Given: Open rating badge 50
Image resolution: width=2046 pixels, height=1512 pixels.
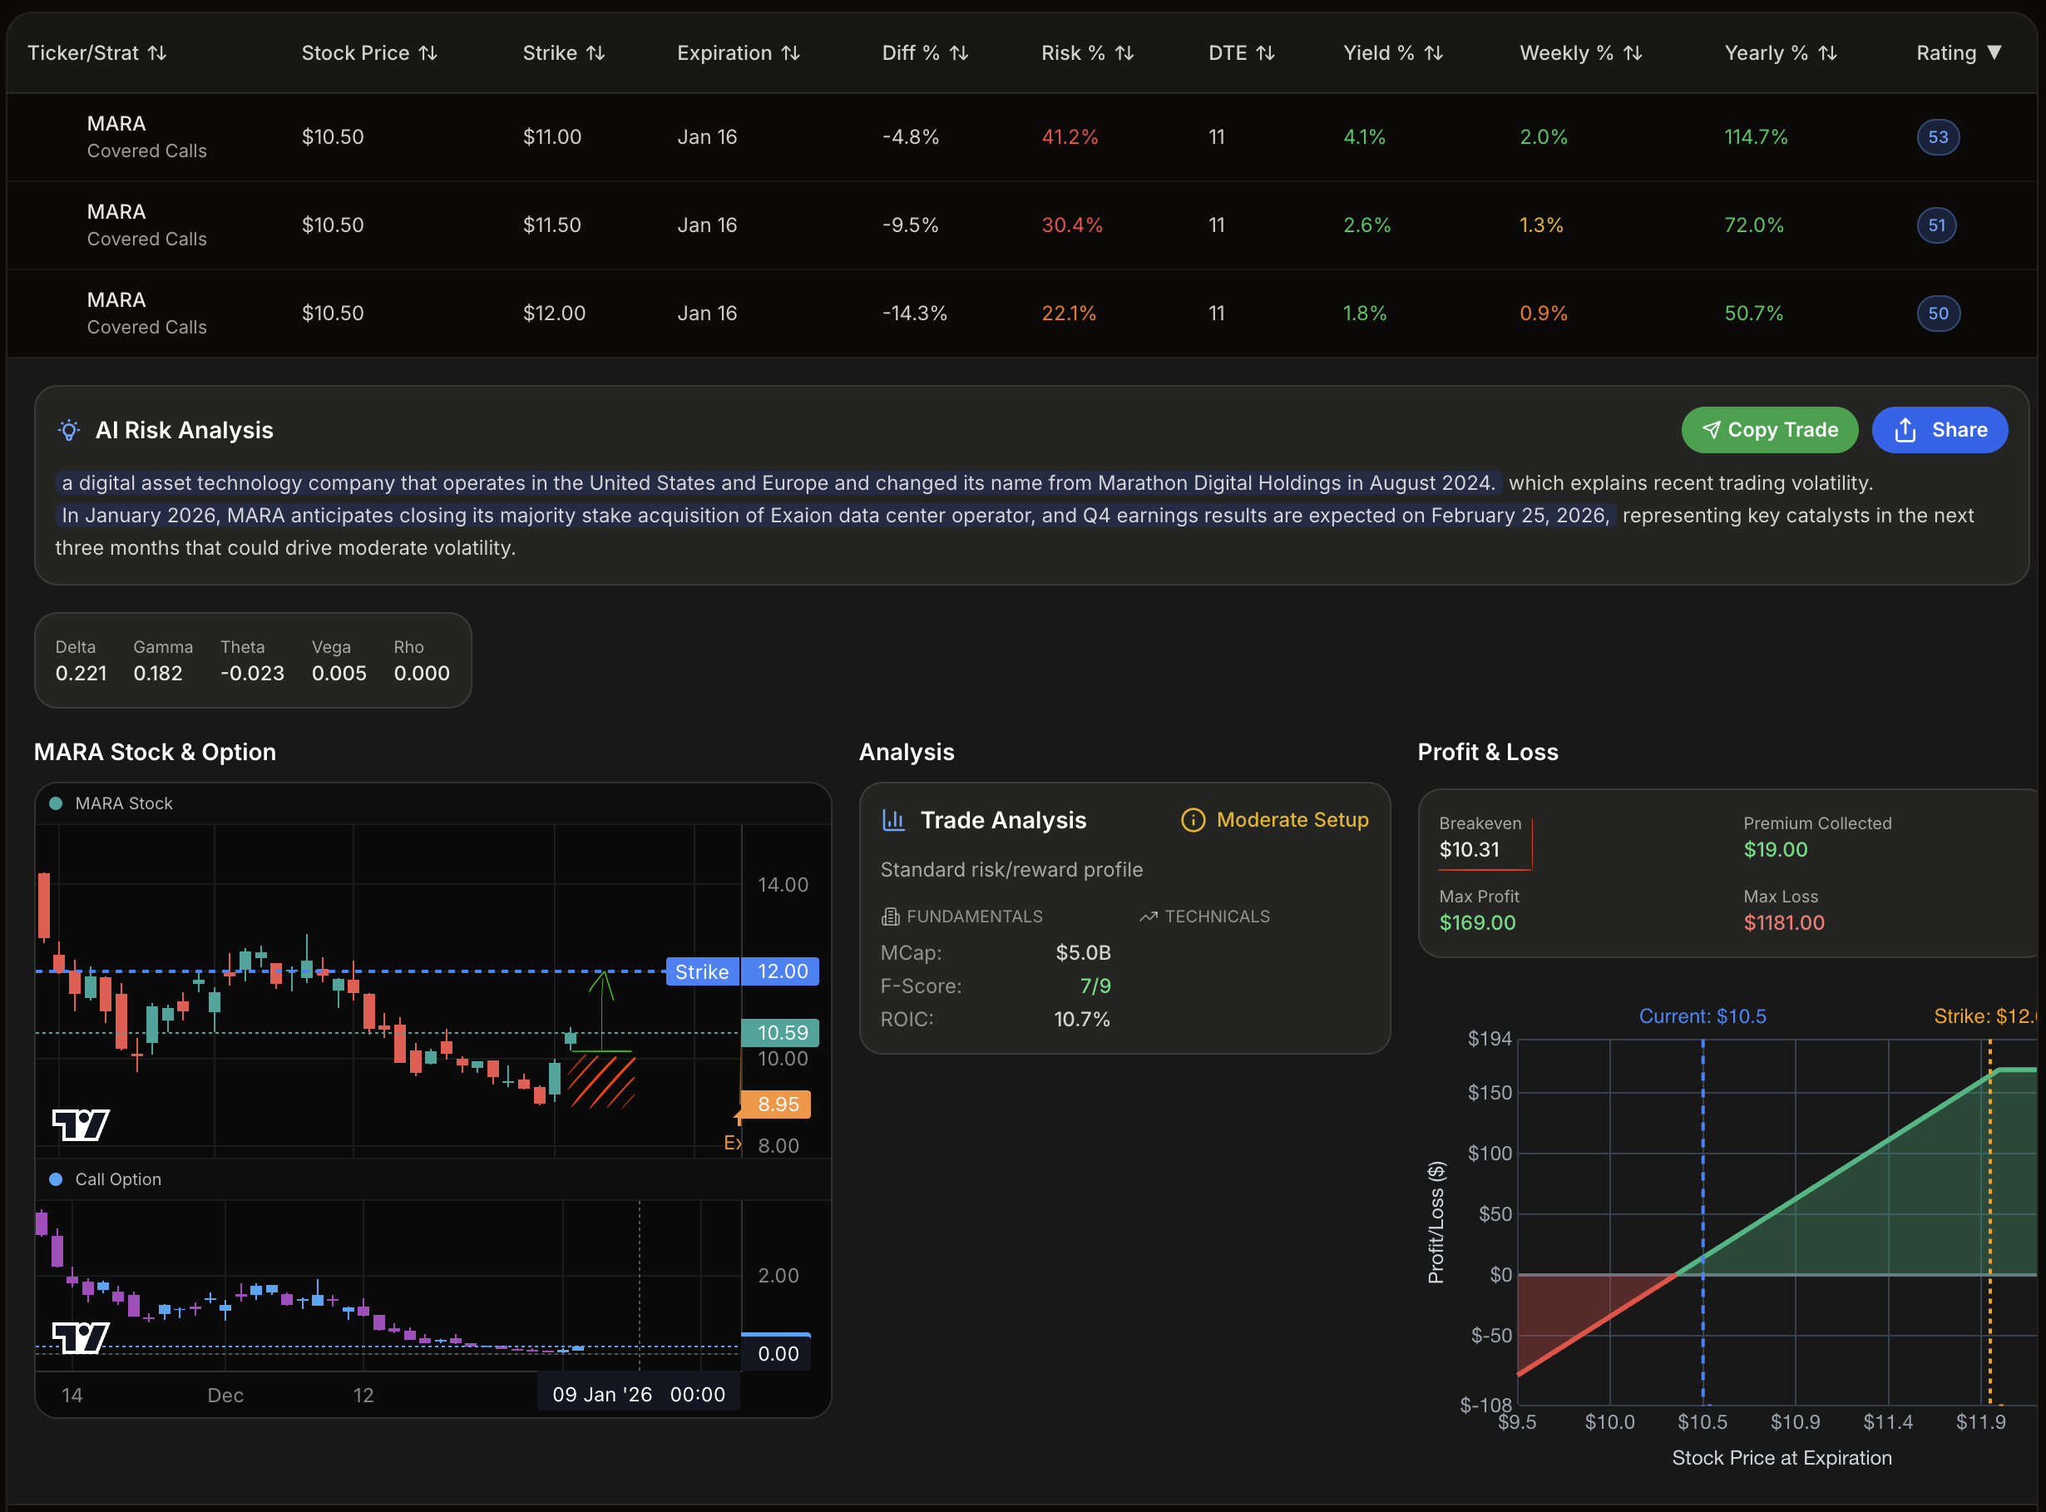Looking at the screenshot, I should pyautogui.click(x=1938, y=313).
